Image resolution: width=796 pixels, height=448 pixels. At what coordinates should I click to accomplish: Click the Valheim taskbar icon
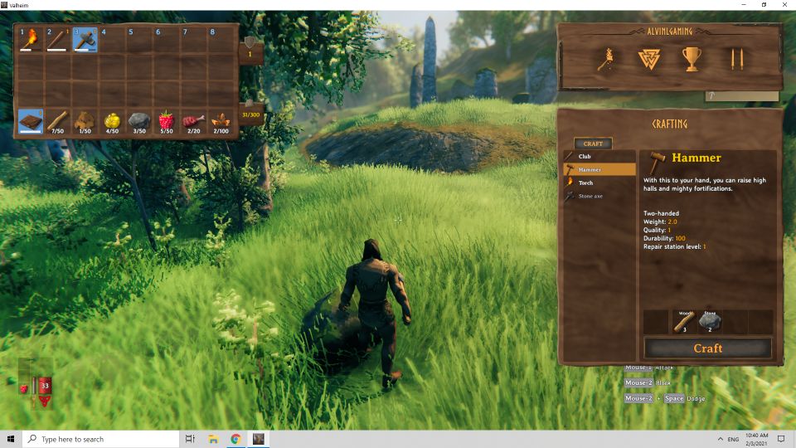tap(259, 439)
